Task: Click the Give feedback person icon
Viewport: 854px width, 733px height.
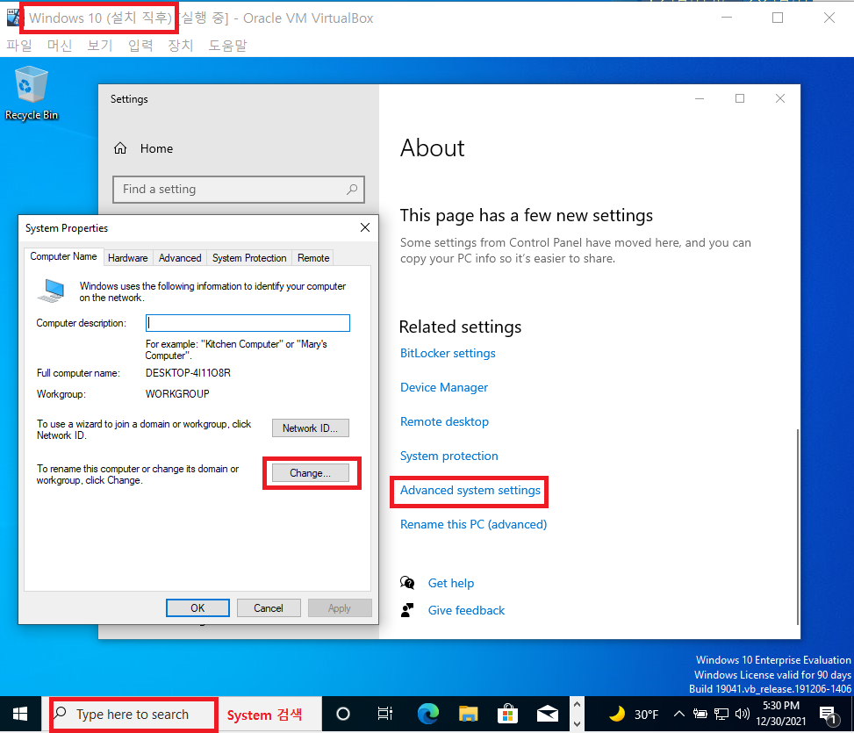Action: coord(407,610)
